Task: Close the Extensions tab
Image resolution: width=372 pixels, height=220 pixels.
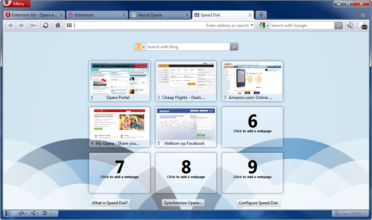Action: tap(124, 15)
